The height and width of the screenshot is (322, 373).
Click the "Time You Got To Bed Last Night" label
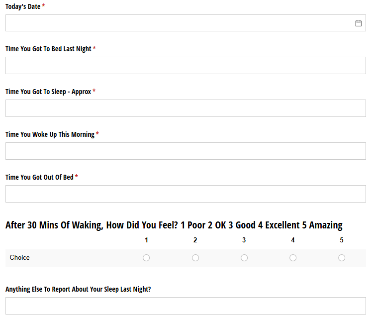[x=48, y=49]
